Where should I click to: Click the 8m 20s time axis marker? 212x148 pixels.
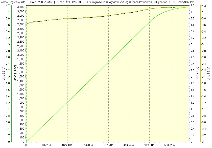[47, 145]
